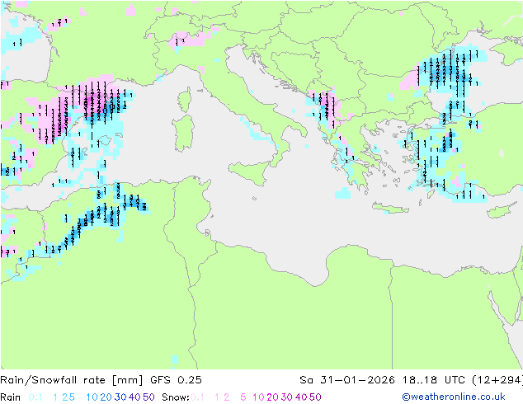Click the island of Sicily on map

pos(251,172)
